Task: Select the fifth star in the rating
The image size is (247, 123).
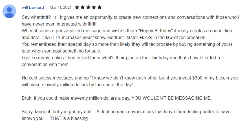Action: click(x=100, y=7)
